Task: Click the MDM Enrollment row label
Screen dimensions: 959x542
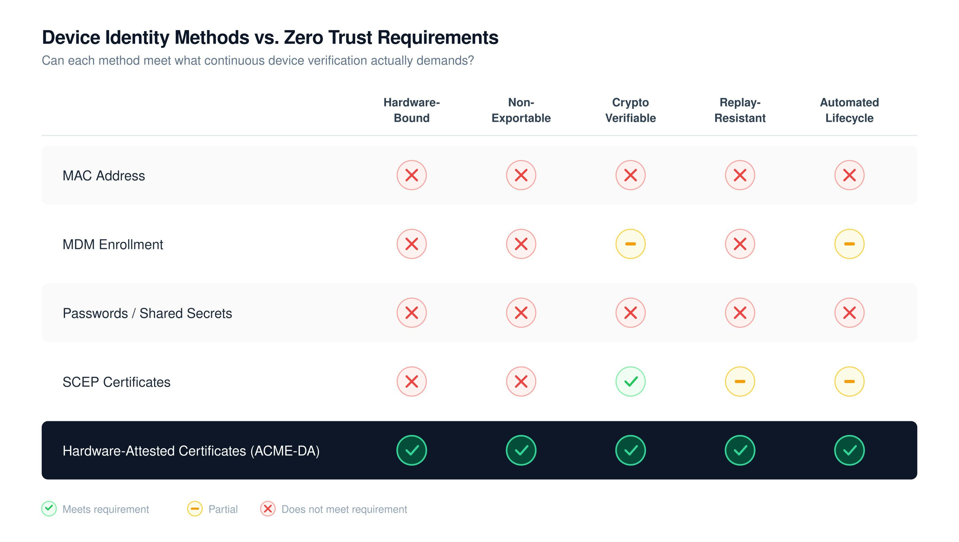Action: [112, 244]
